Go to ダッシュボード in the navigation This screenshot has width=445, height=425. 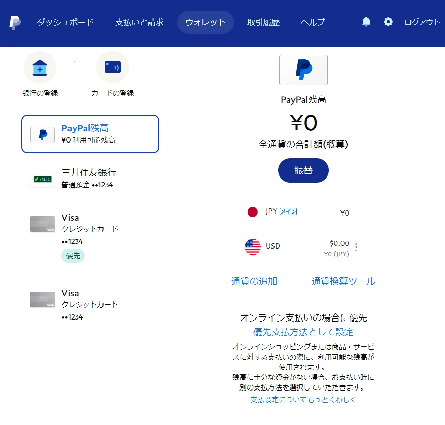tap(65, 22)
